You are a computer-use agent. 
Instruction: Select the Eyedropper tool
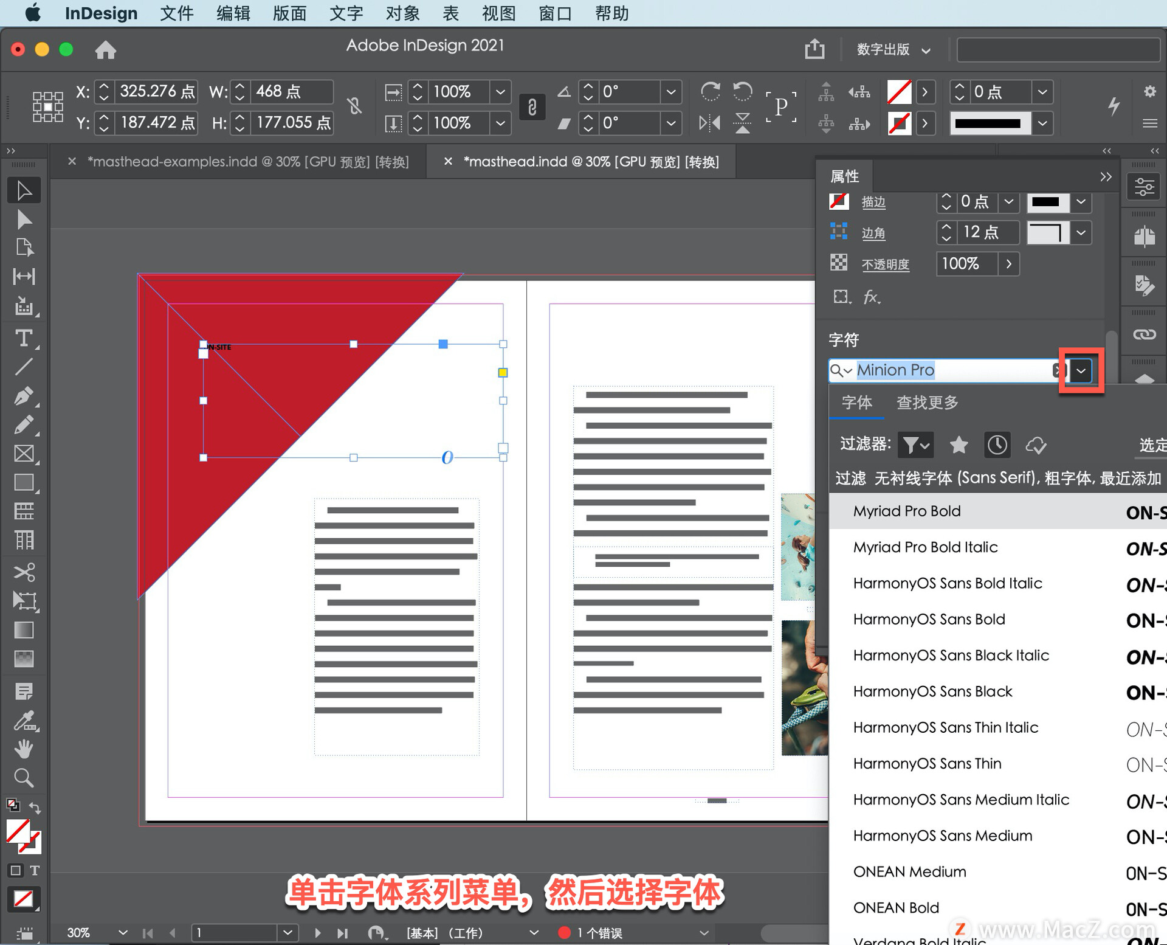[24, 721]
